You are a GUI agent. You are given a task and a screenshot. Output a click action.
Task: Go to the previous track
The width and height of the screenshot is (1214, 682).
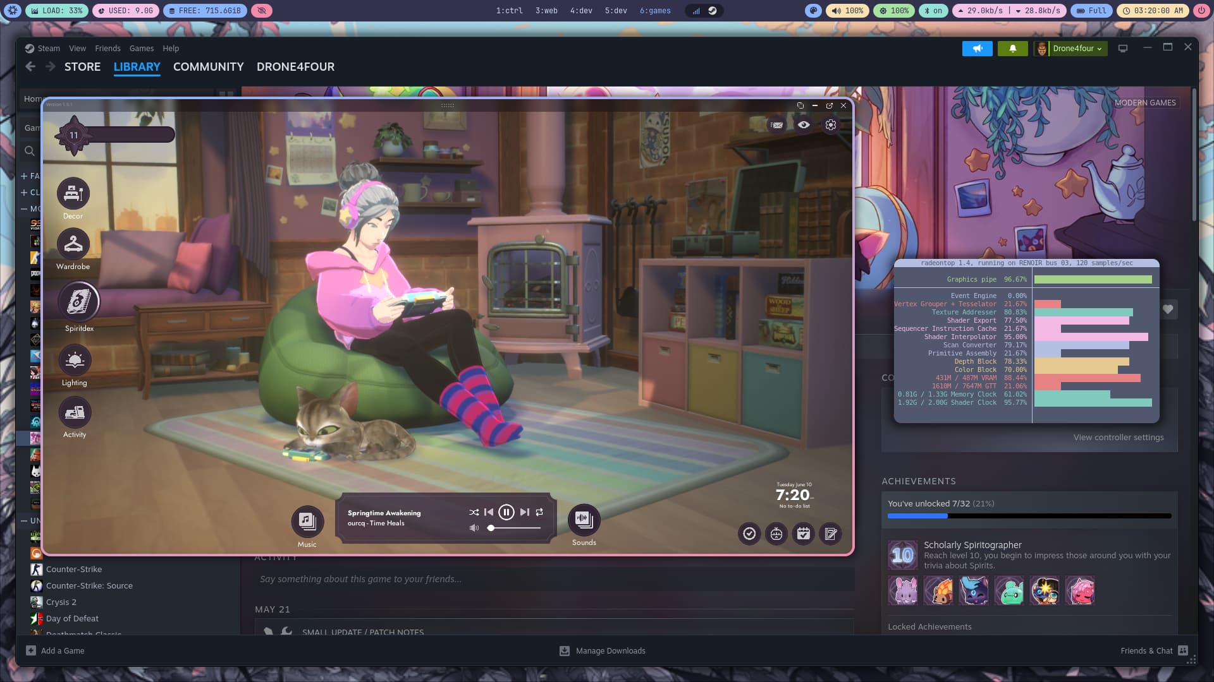click(489, 512)
